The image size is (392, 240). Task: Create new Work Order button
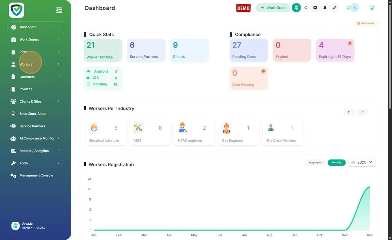[273, 8]
